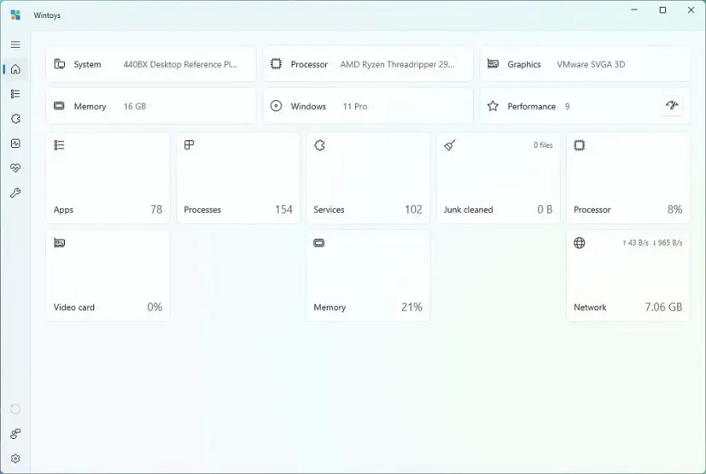Screen dimensions: 706x474
Task: Run the performance gauge button
Action: click(672, 105)
